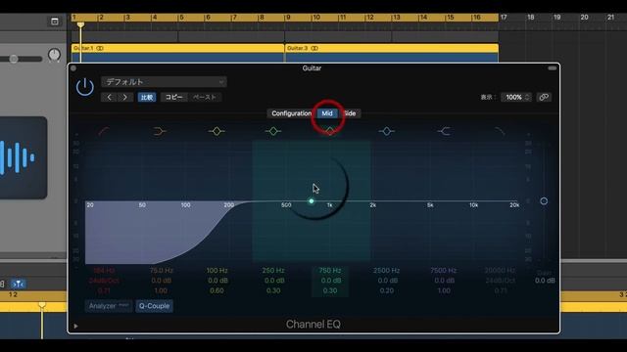Click the 75.0 Hz frequency value
The height and width of the screenshot is (352, 627).
(161, 271)
